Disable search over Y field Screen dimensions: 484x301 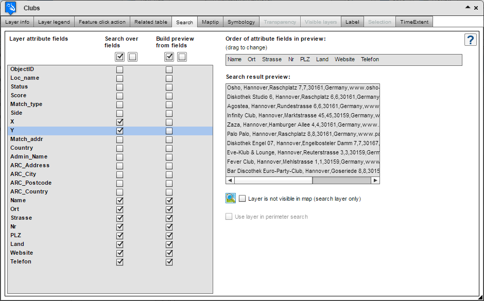120,131
